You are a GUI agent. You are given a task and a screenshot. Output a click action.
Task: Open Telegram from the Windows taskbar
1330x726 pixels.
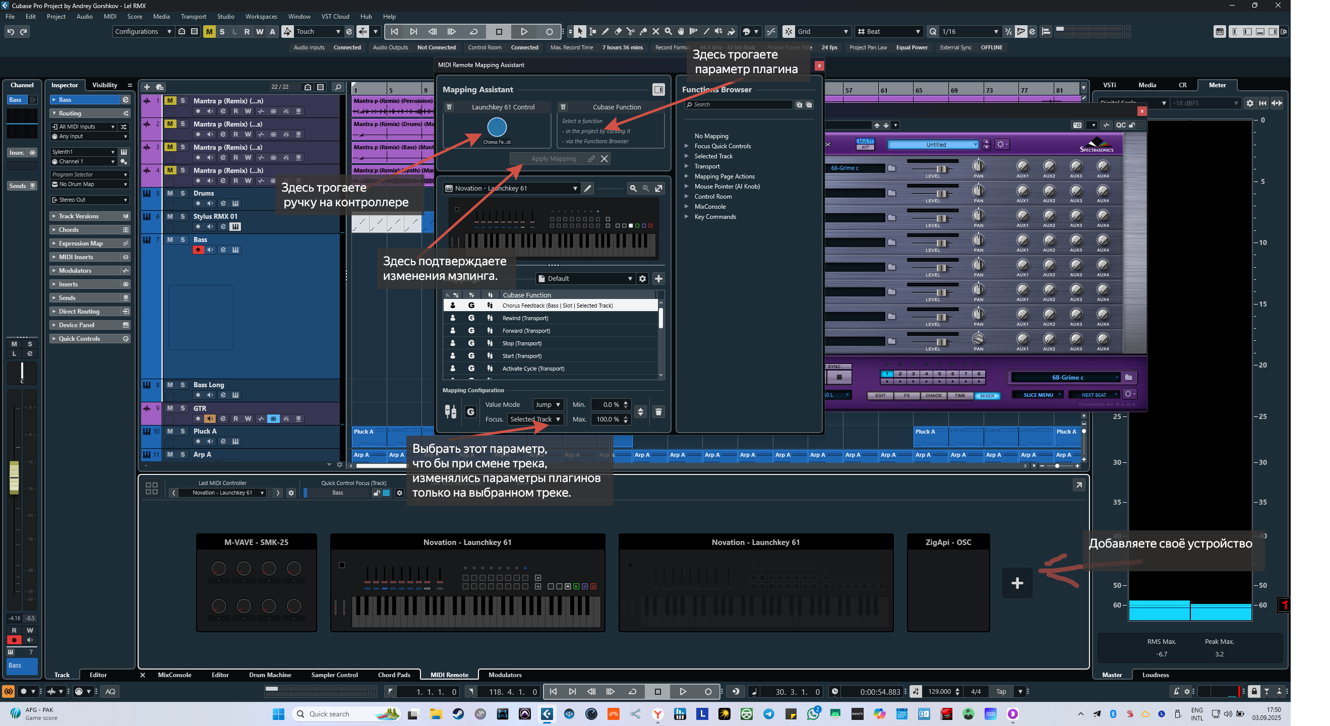pos(769,714)
